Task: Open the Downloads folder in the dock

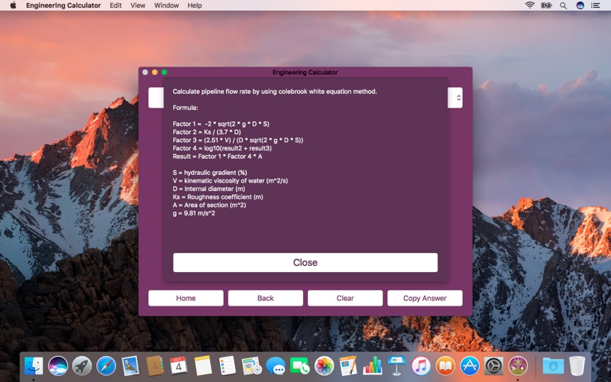Action: click(553, 366)
